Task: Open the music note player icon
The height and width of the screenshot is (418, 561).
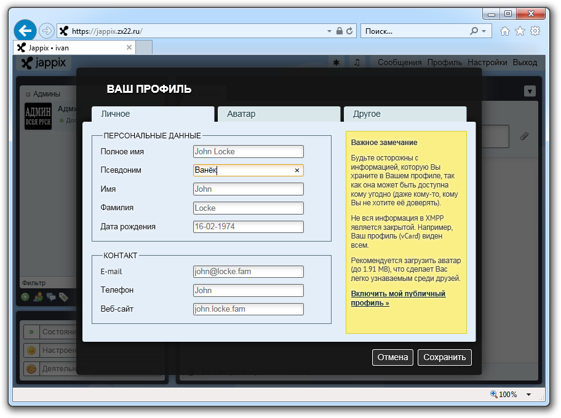Action: (356, 62)
